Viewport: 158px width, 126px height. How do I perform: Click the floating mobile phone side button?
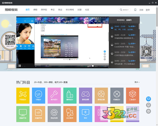coord(149,105)
